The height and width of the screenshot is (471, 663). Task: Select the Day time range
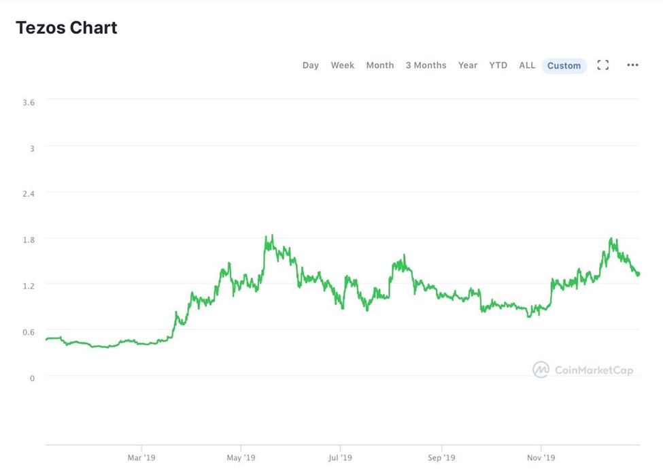310,65
